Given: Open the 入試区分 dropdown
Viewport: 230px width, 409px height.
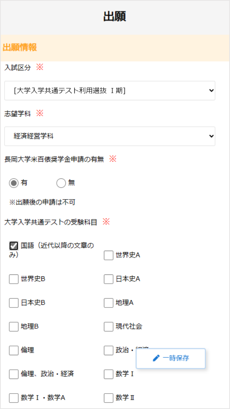Looking at the screenshot, I should tap(110, 90).
